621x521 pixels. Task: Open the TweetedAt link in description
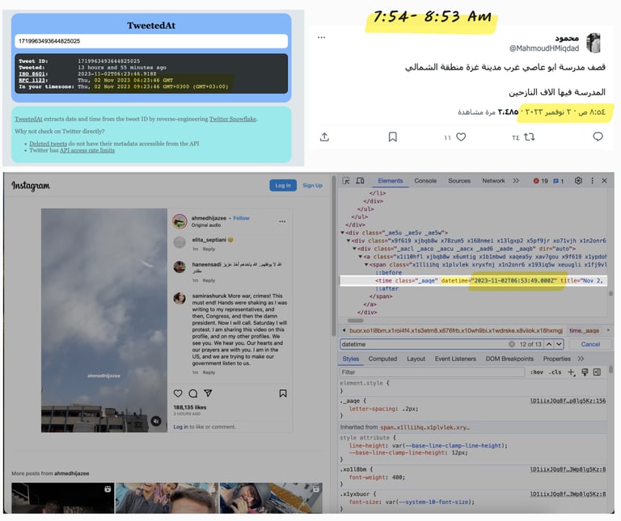(28, 119)
